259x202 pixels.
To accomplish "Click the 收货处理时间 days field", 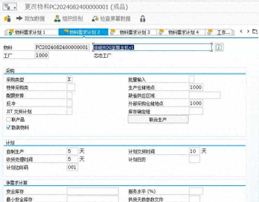I will pyautogui.click(x=72, y=159).
